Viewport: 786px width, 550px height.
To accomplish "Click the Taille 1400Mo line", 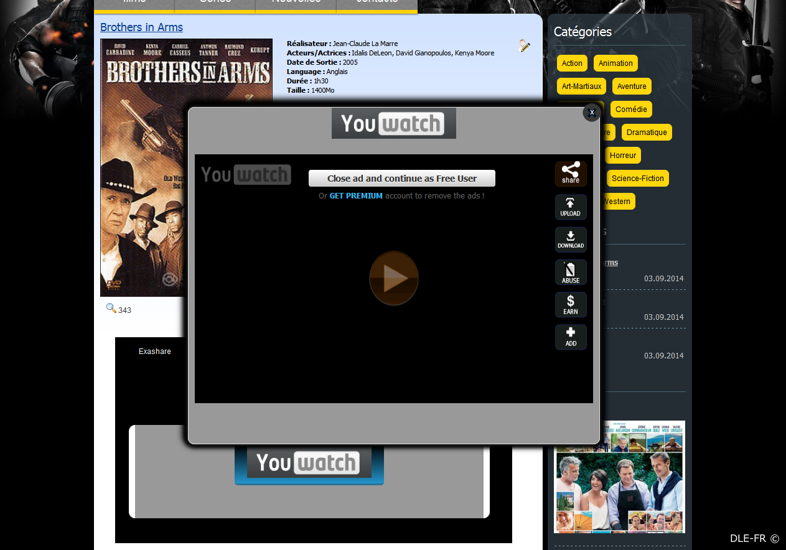I will [x=311, y=90].
